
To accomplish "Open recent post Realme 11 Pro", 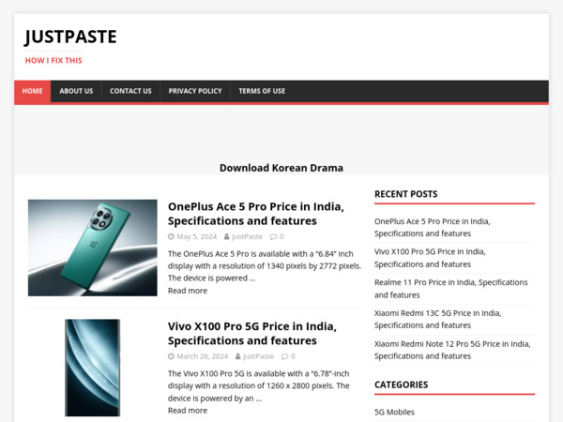I will (x=451, y=289).
